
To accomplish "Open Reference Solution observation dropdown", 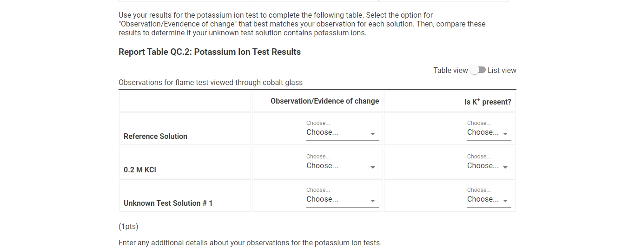I will (x=342, y=132).
